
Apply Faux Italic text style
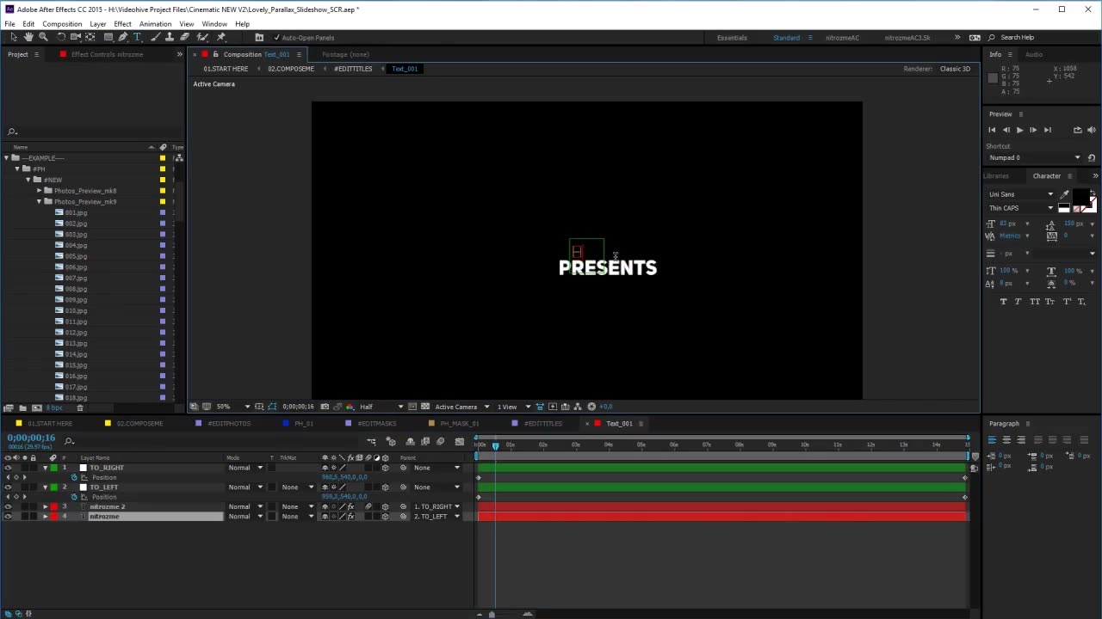[x=1018, y=302]
